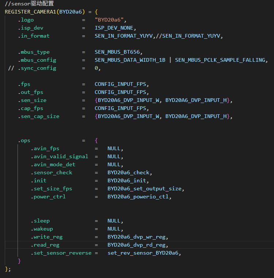Select the REGISTER_CAMERA1 macro name
This screenshot has height=278, width=274.
click(x=30, y=12)
